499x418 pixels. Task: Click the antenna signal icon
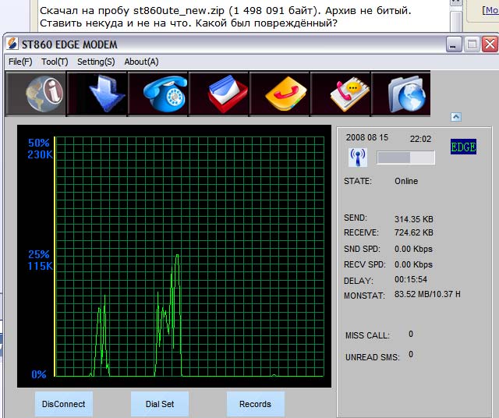(358, 158)
